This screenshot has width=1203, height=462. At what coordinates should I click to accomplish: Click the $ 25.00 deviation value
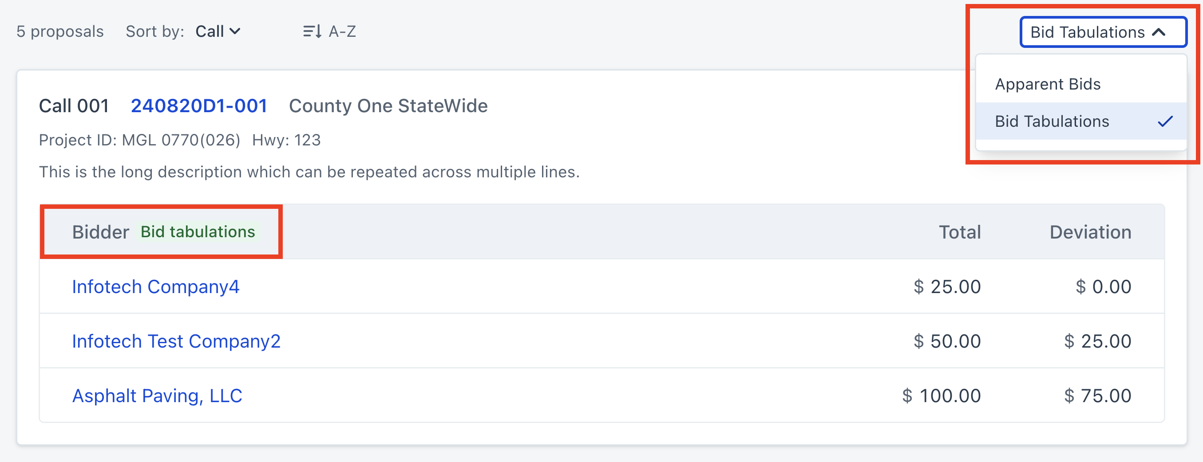(x=1097, y=341)
